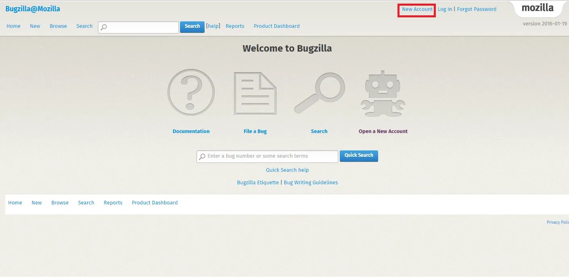Click the Quick Search button
Viewport: 569px width, 277px height.
pyautogui.click(x=359, y=156)
